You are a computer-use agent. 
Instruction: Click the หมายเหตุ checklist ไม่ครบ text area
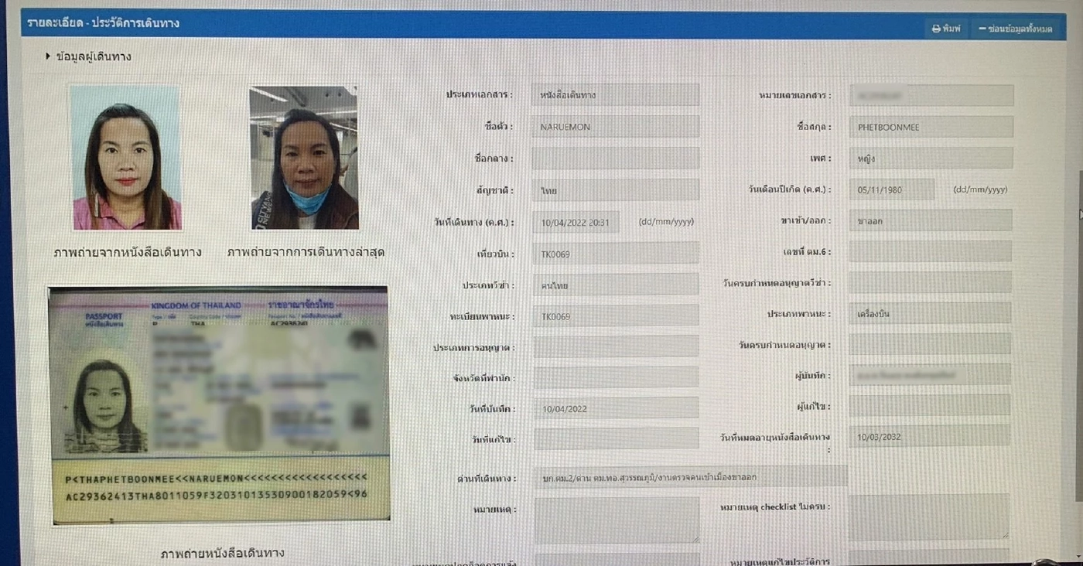coord(928,517)
